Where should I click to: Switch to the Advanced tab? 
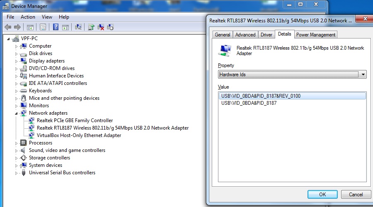pyautogui.click(x=245, y=35)
